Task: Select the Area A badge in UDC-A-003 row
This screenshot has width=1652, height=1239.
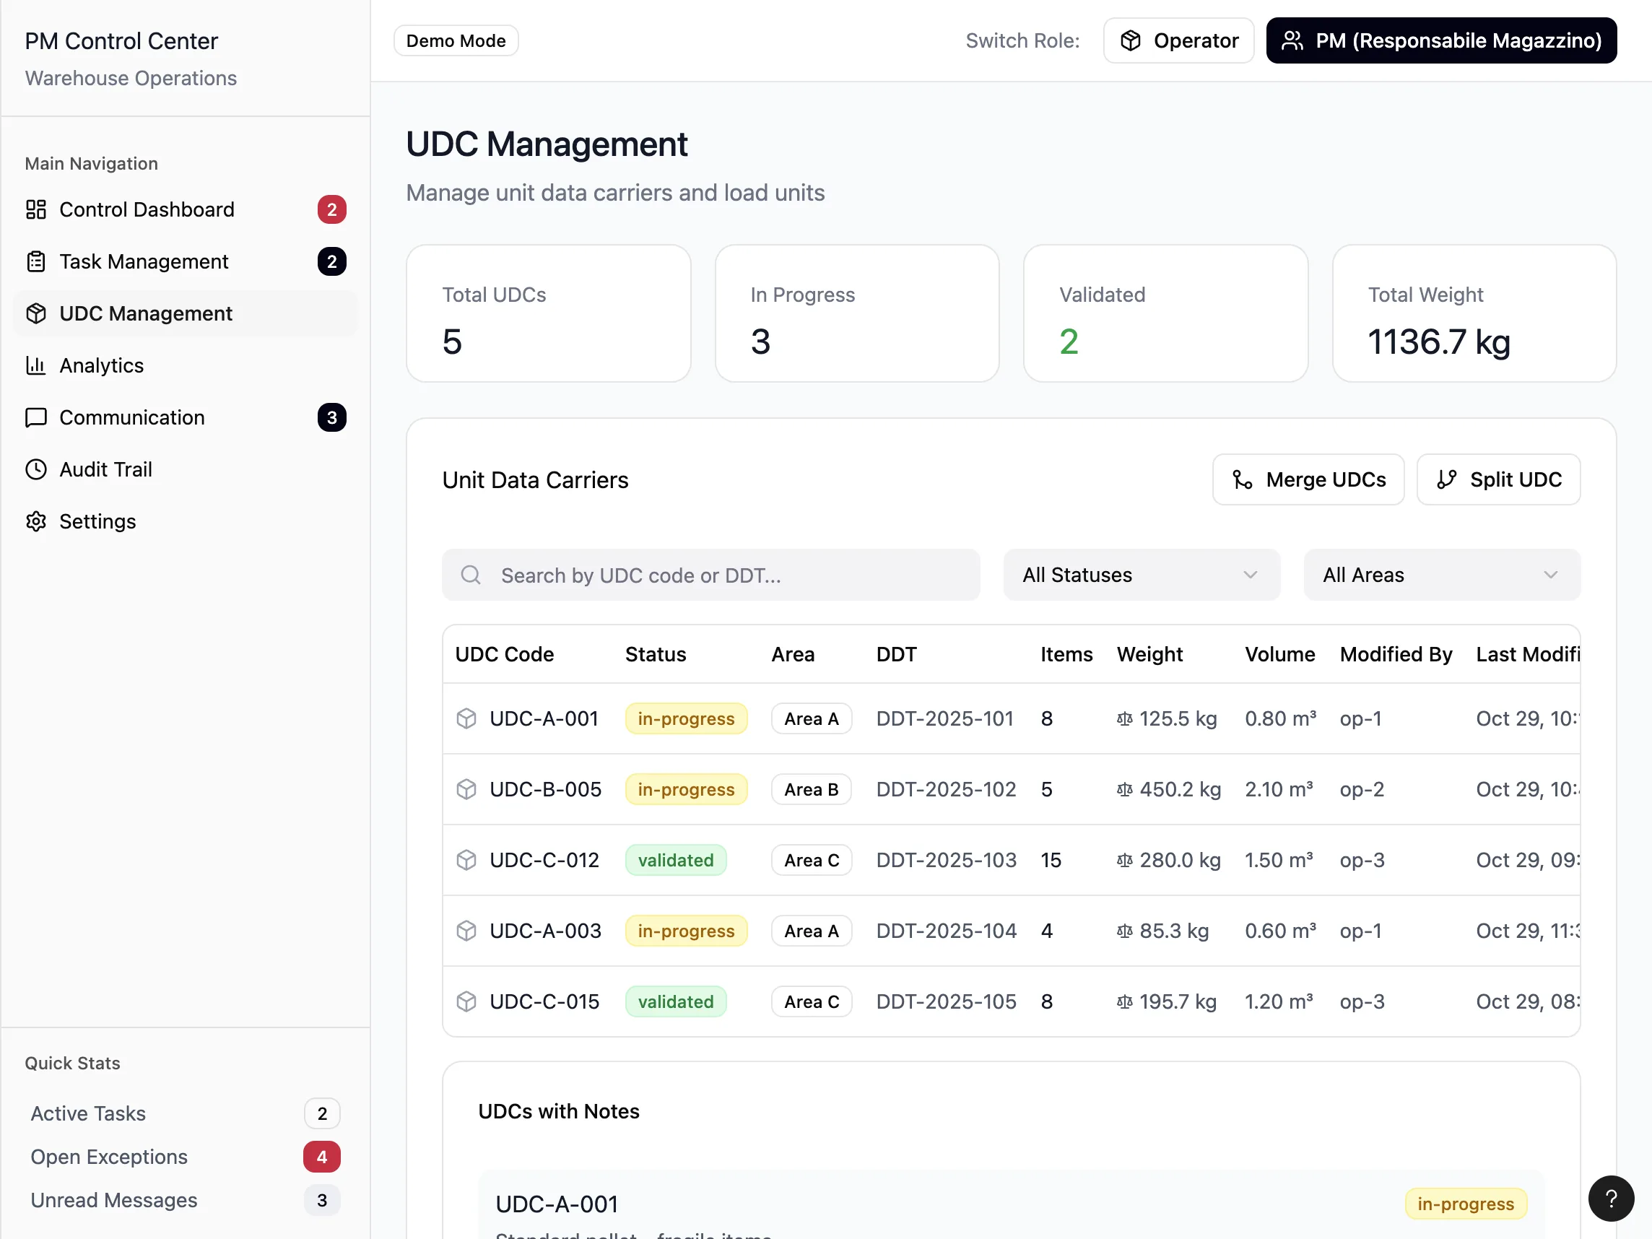Action: coord(811,931)
